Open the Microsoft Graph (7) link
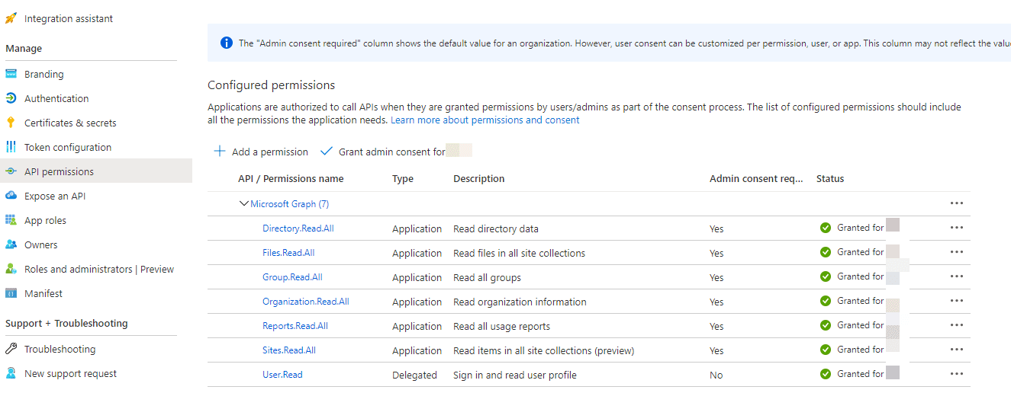The width and height of the screenshot is (1011, 393). tap(290, 204)
